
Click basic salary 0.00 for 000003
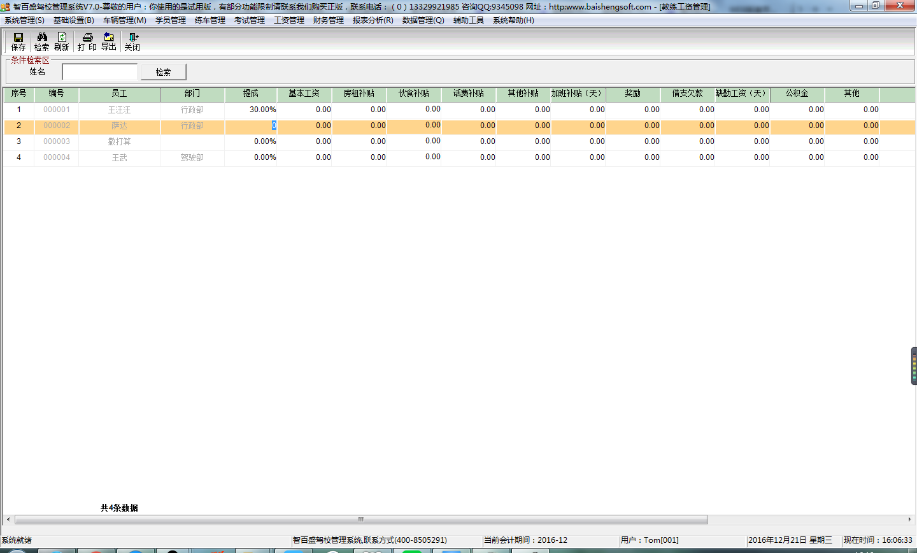(x=304, y=141)
